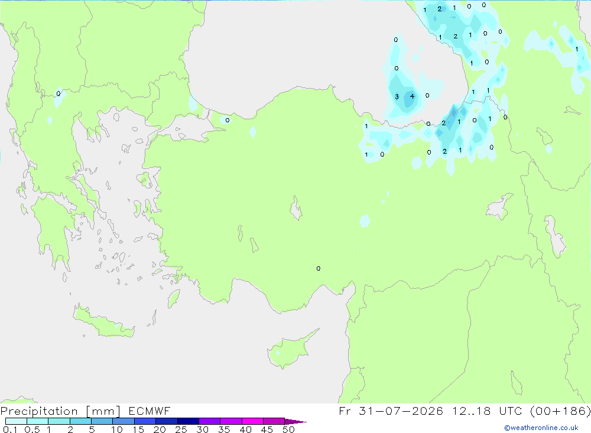Click the '25' legend scale label
The image size is (591, 433).
pyautogui.click(x=181, y=429)
